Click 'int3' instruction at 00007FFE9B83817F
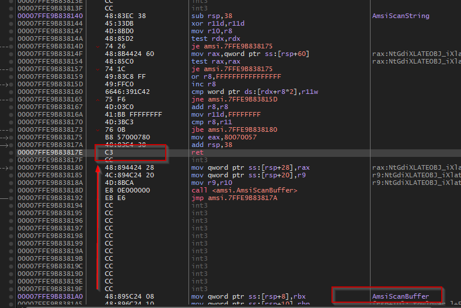This screenshot has width=461, height=308. click(x=200, y=160)
